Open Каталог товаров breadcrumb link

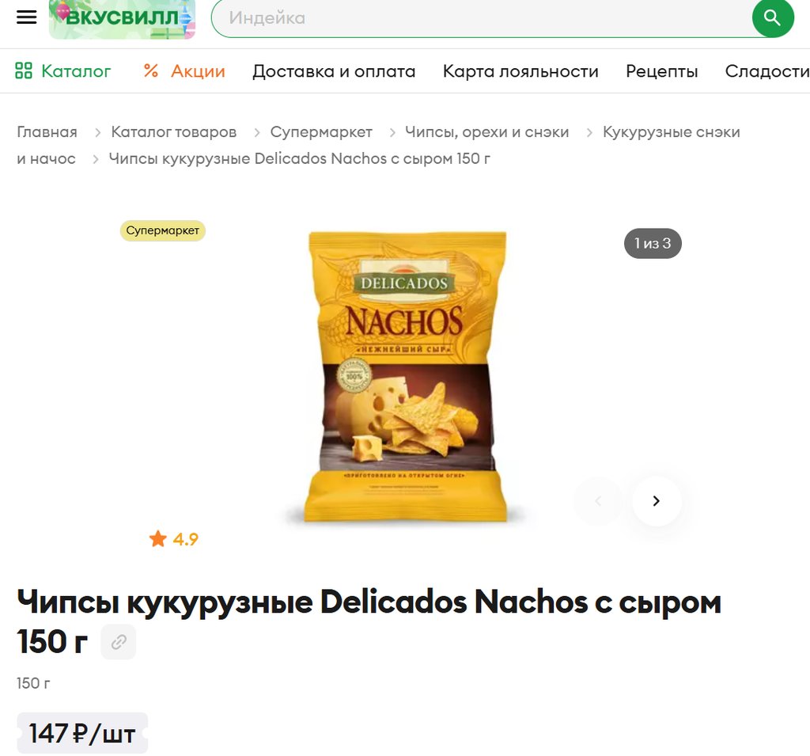point(173,132)
